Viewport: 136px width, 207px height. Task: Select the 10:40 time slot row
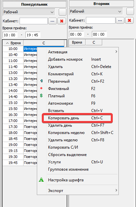point(13,55)
